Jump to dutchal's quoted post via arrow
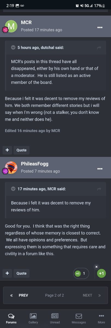The height and width of the screenshot is (328, 111). [x=99, y=48]
